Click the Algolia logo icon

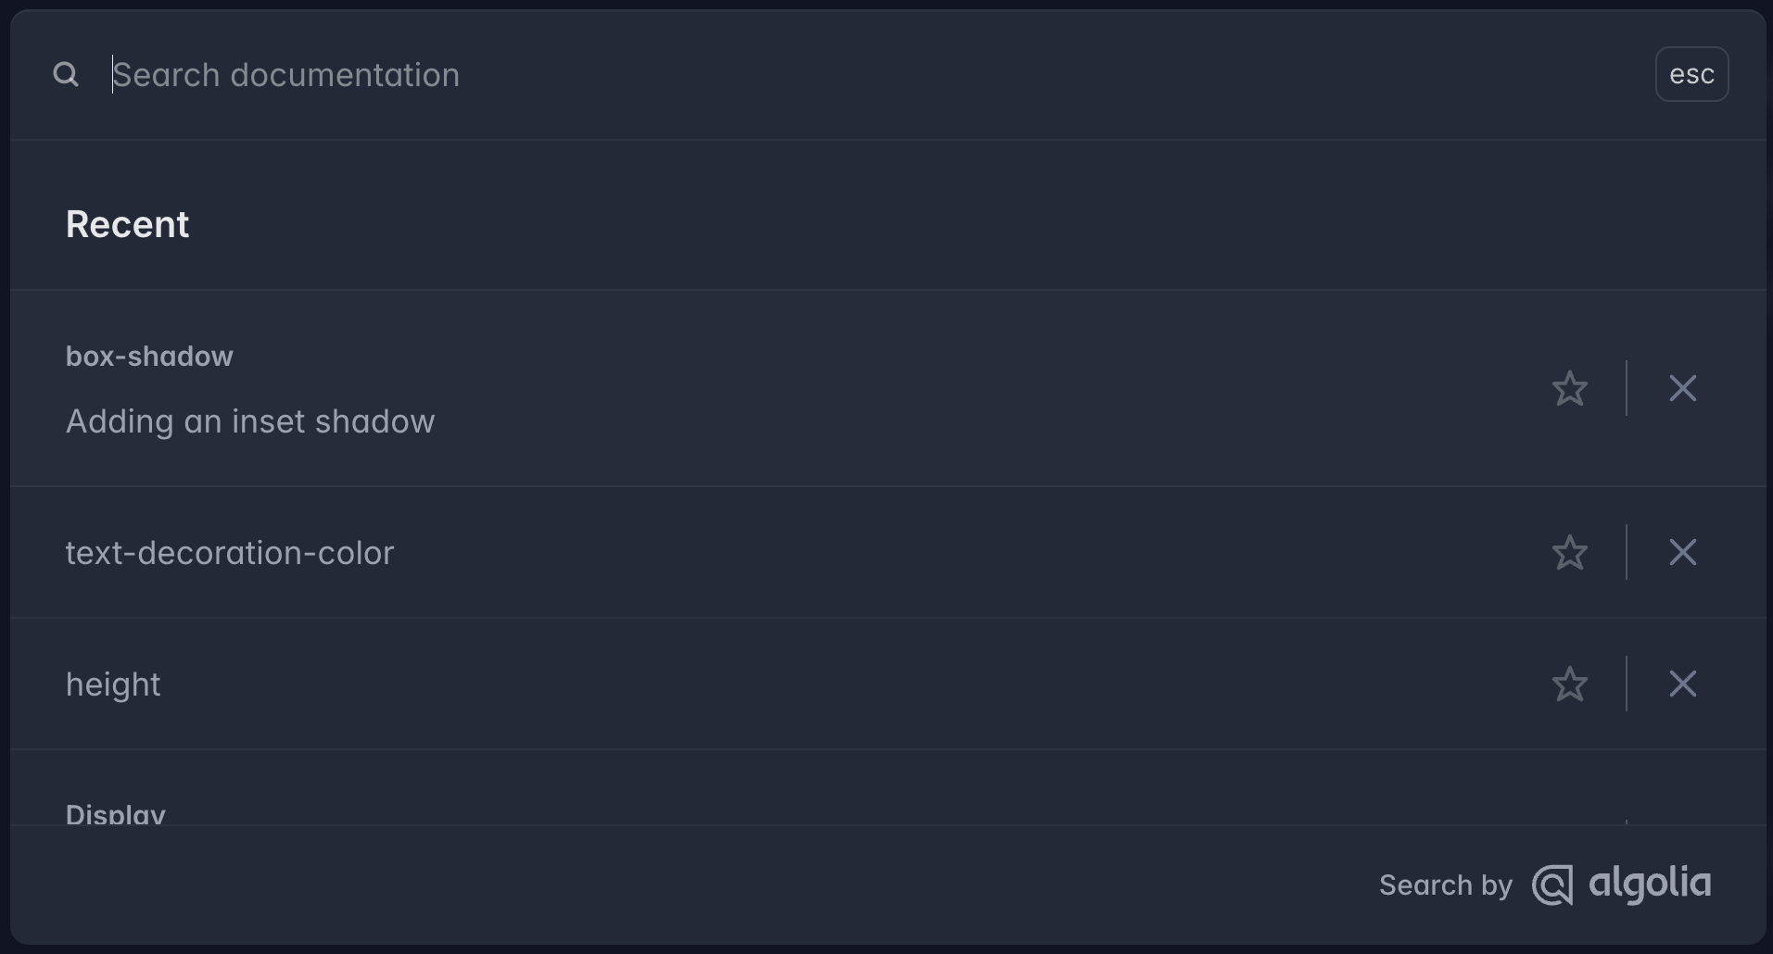pyautogui.click(x=1552, y=885)
